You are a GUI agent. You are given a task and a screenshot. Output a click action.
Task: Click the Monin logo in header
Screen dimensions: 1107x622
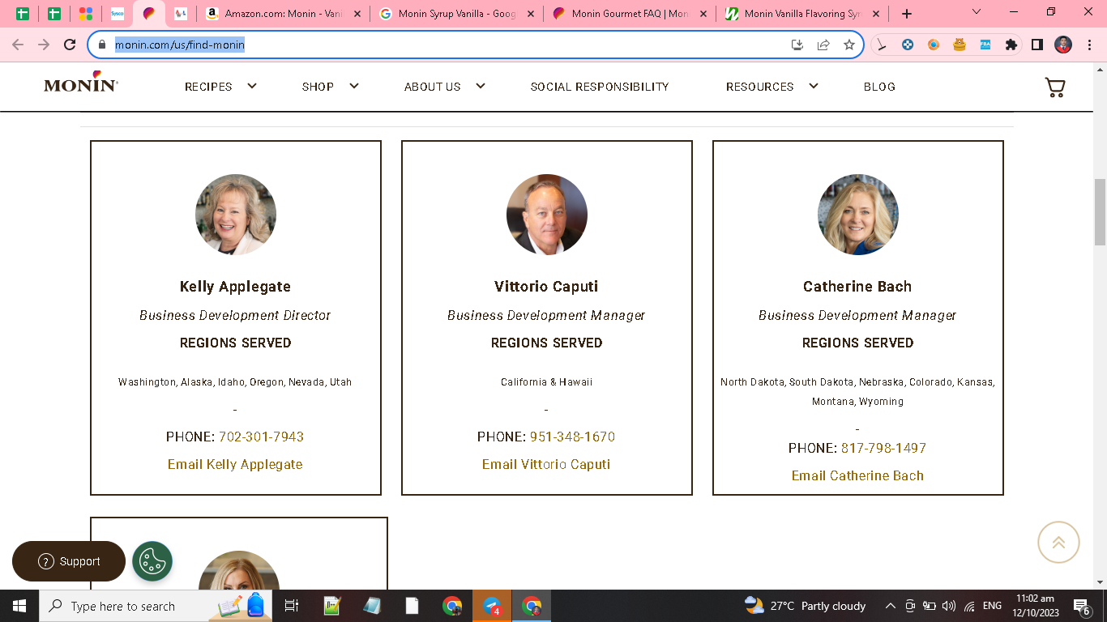coord(81,82)
